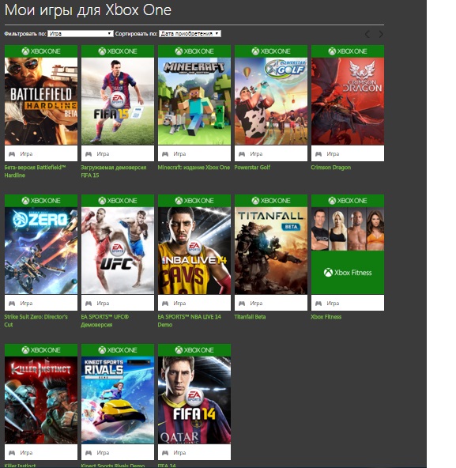Click the gamepad icon under FIFA 14
This screenshot has width=456, height=468.
pyautogui.click(x=165, y=453)
